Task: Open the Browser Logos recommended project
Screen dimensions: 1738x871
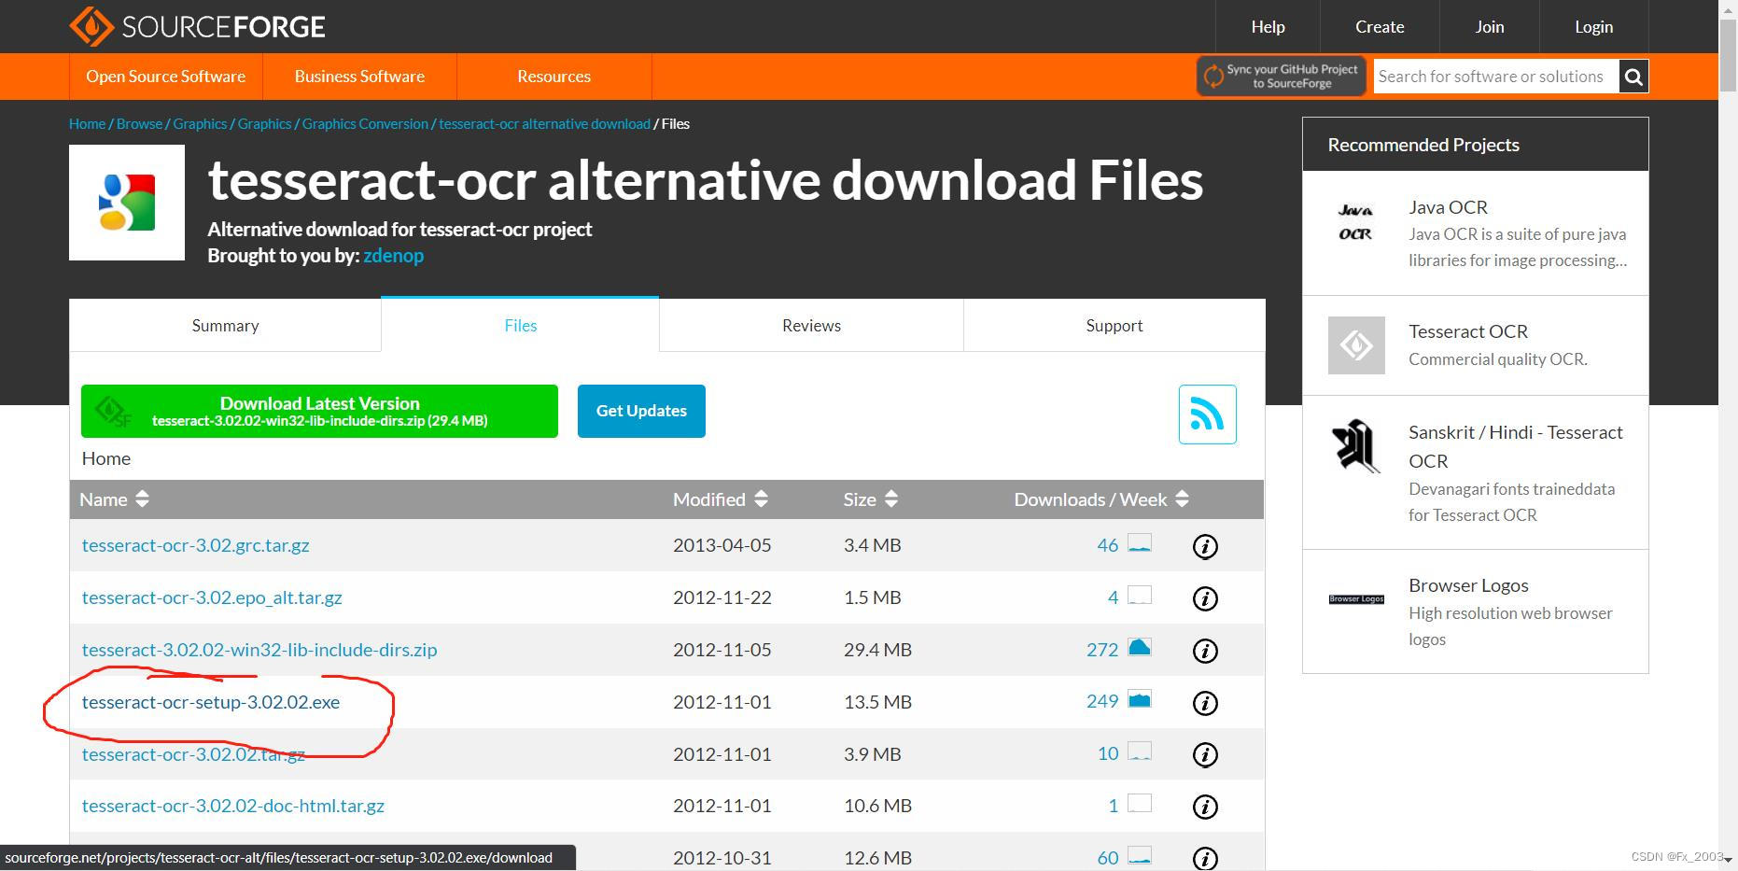Action: point(1468,585)
